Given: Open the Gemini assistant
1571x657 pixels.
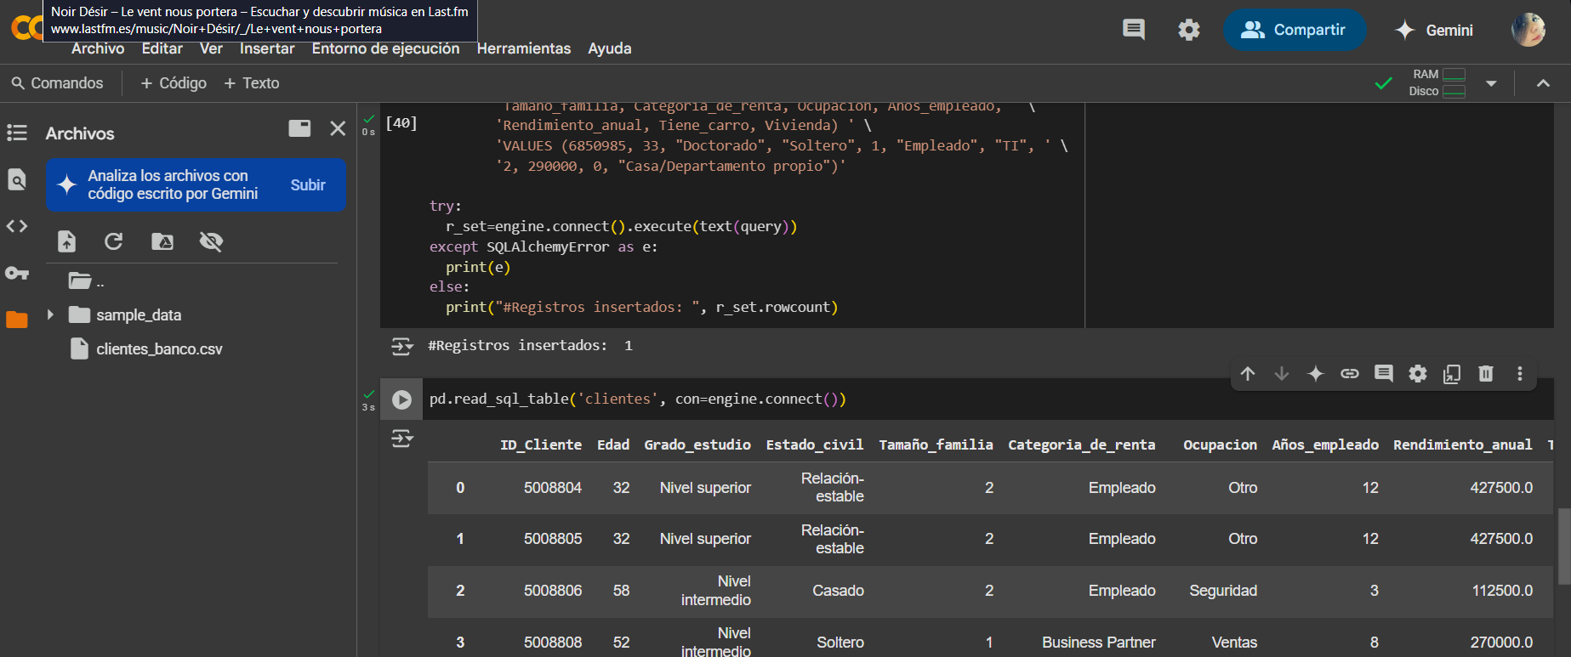Looking at the screenshot, I should 1434,30.
